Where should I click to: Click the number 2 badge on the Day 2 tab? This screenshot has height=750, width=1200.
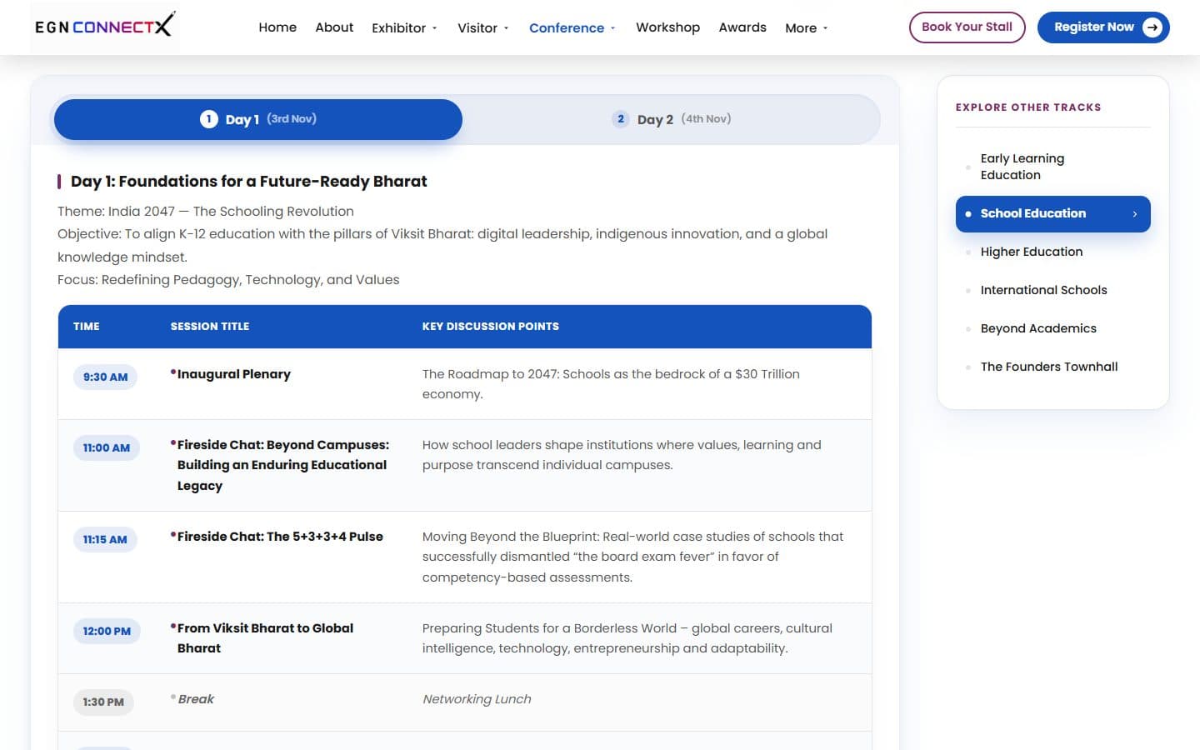click(x=621, y=119)
